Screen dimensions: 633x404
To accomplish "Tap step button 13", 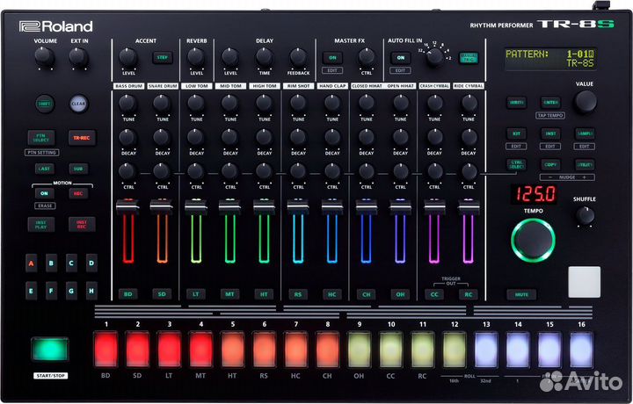I will (486, 350).
